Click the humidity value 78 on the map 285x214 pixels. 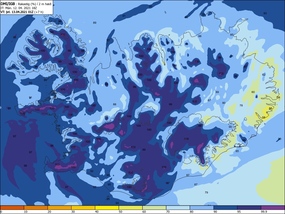[241, 105]
